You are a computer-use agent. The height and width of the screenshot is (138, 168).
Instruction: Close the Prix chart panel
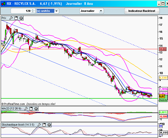click(21, 18)
